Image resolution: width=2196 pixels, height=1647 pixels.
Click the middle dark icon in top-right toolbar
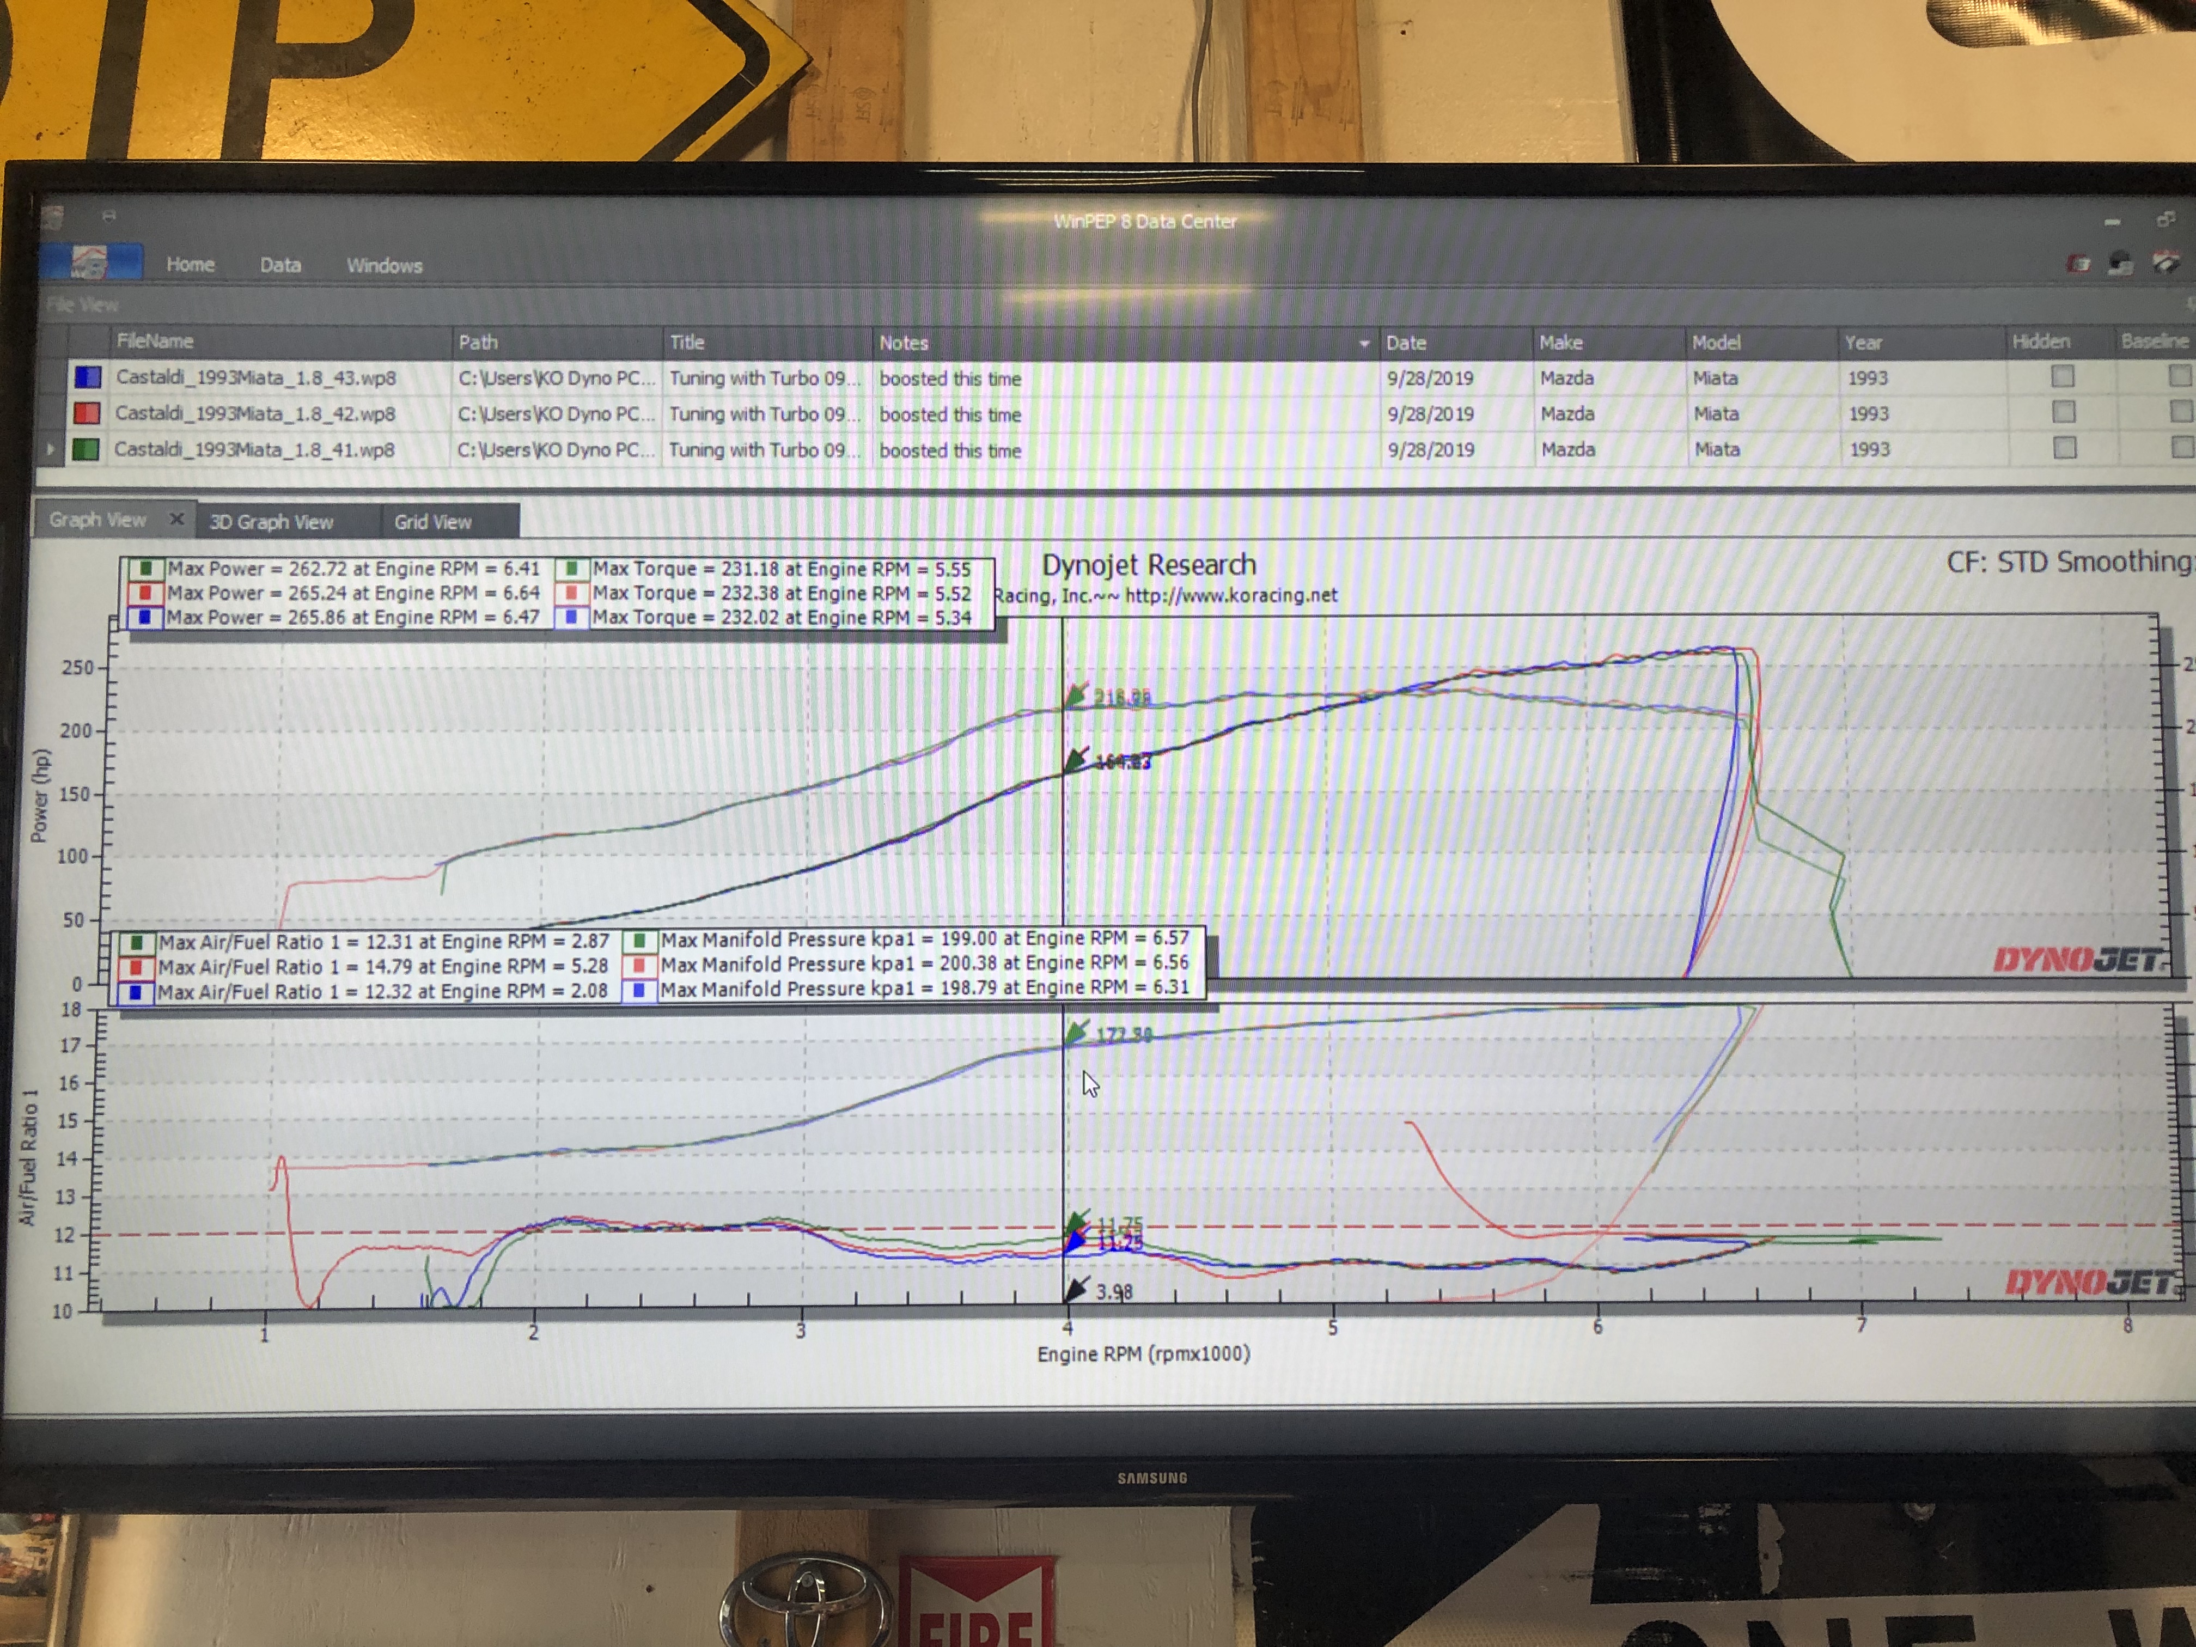click(x=2120, y=263)
